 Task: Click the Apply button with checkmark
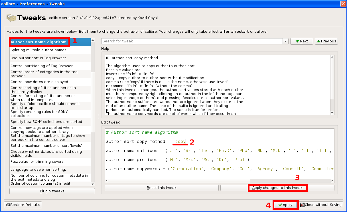click(285, 205)
